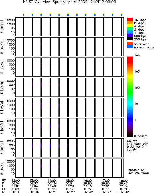Click the orange 8 kbps legend swatch
The height and width of the screenshot is (193, 154).
click(130, 22)
